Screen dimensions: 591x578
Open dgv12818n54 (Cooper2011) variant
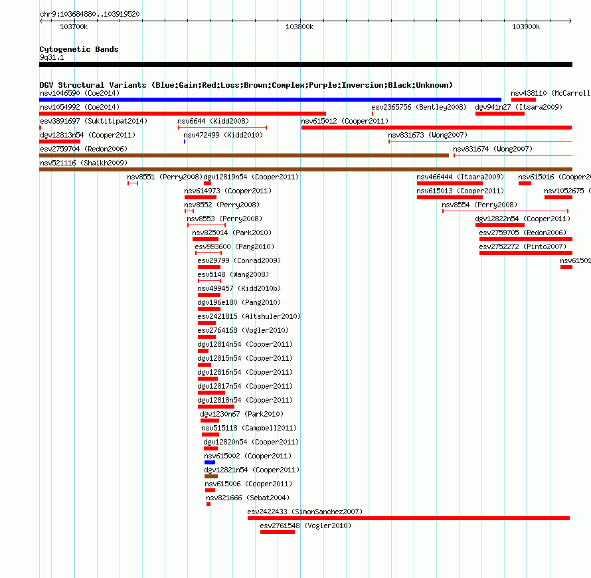pyautogui.click(x=245, y=400)
